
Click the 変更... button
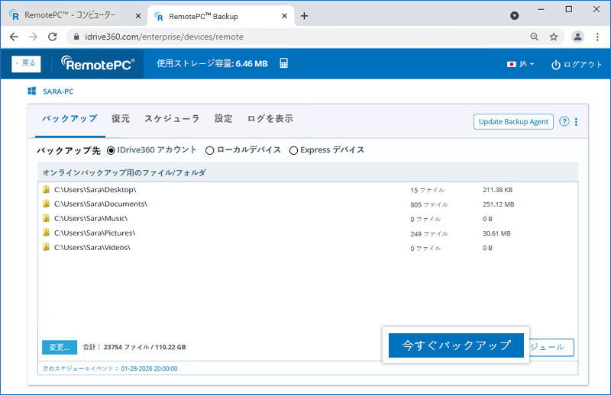pos(60,347)
